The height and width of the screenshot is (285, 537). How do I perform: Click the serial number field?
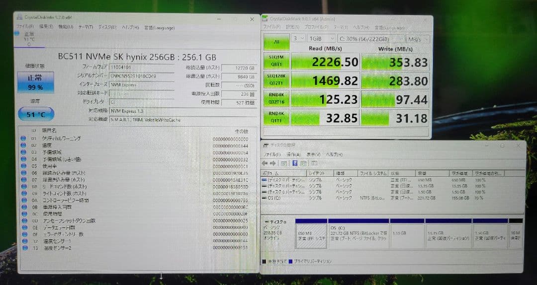tap(142, 76)
